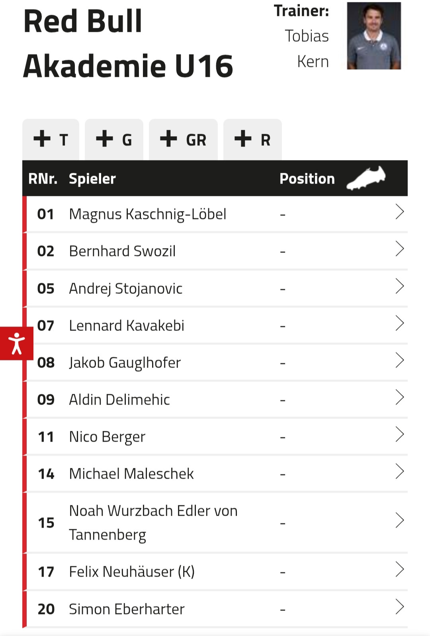Toggle the plus GR column tab
This screenshot has height=636, width=430.
(x=183, y=140)
